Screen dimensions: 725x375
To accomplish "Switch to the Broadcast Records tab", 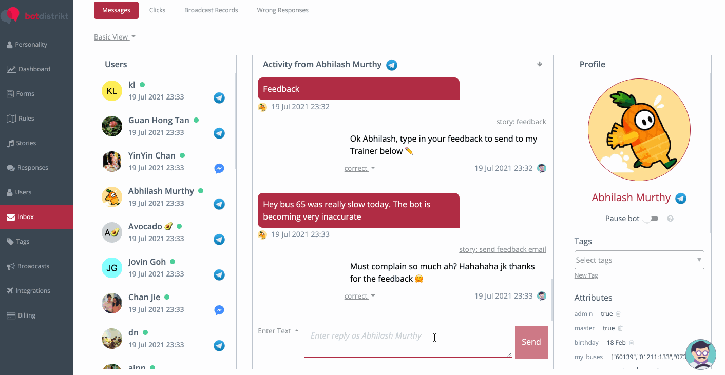I will pos(211,10).
